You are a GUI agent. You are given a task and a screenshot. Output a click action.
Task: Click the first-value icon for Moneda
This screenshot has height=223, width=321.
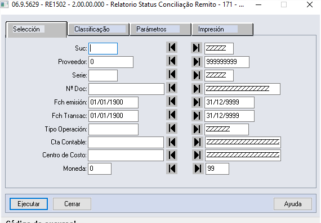pyautogui.click(x=172, y=169)
